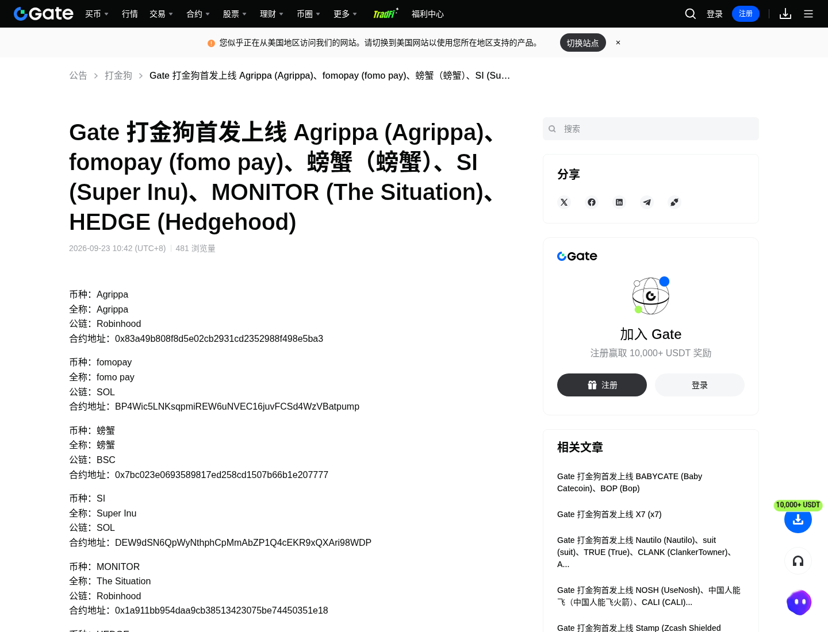
Task: Click the 切换站点 button
Action: coord(583,43)
